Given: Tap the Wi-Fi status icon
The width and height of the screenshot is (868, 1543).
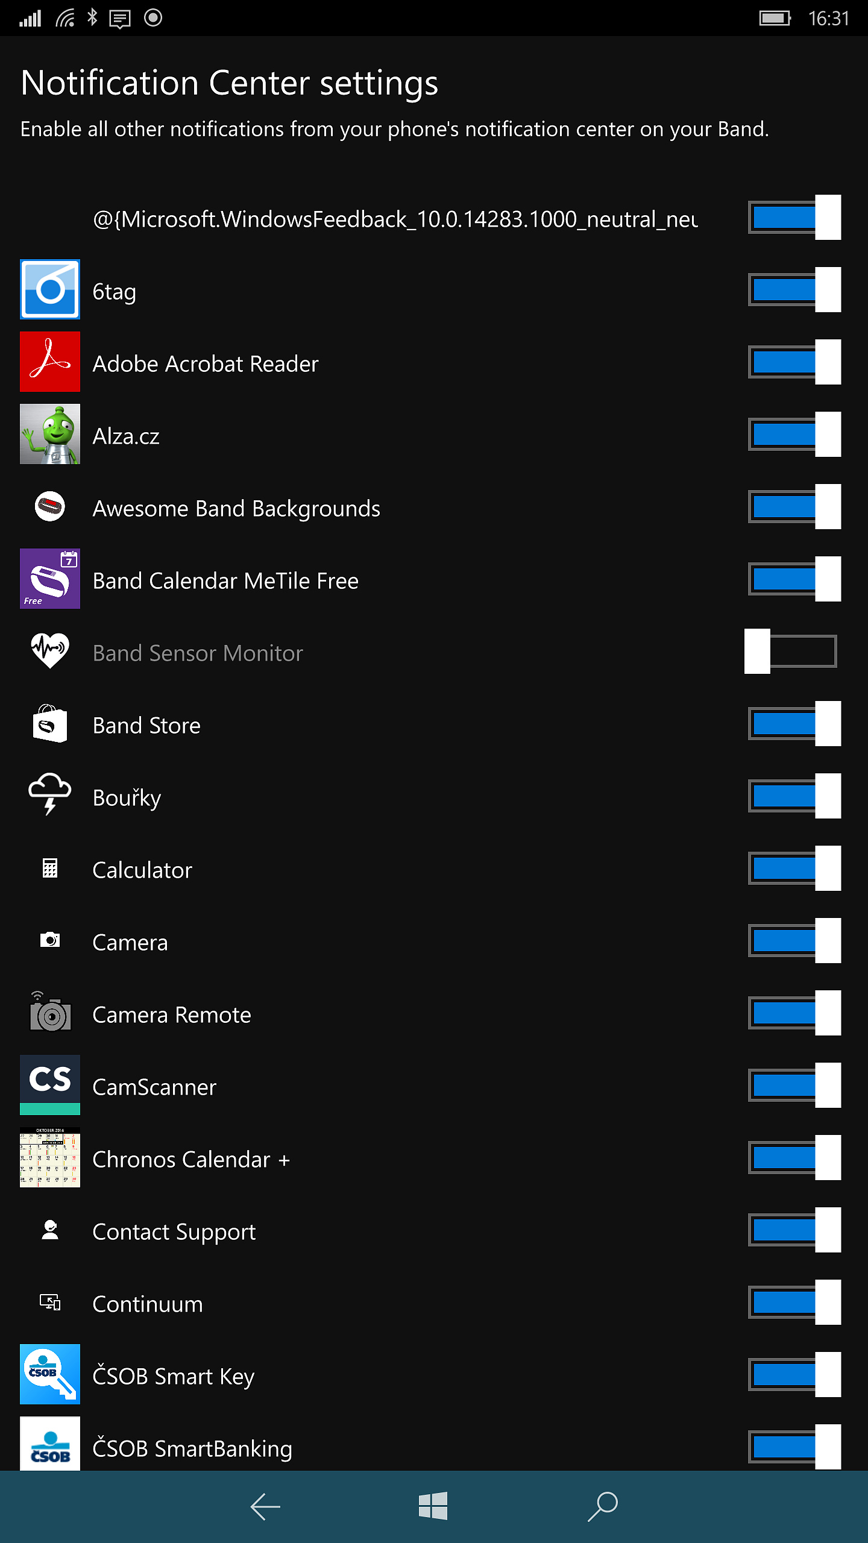Looking at the screenshot, I should pos(65,18).
